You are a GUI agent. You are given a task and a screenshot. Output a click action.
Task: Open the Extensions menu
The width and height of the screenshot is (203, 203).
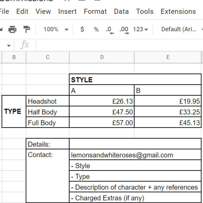click(x=178, y=11)
